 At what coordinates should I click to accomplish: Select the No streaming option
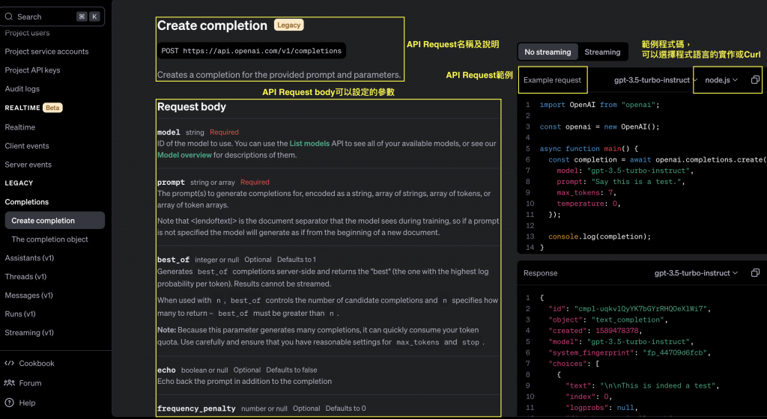click(x=548, y=52)
